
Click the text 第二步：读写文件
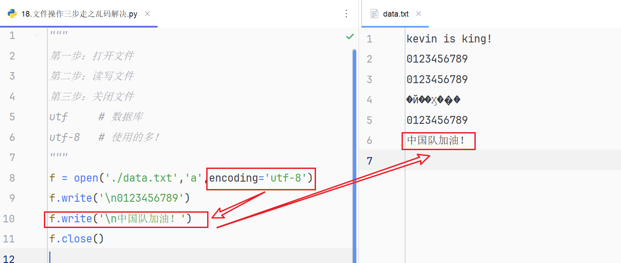92,76
